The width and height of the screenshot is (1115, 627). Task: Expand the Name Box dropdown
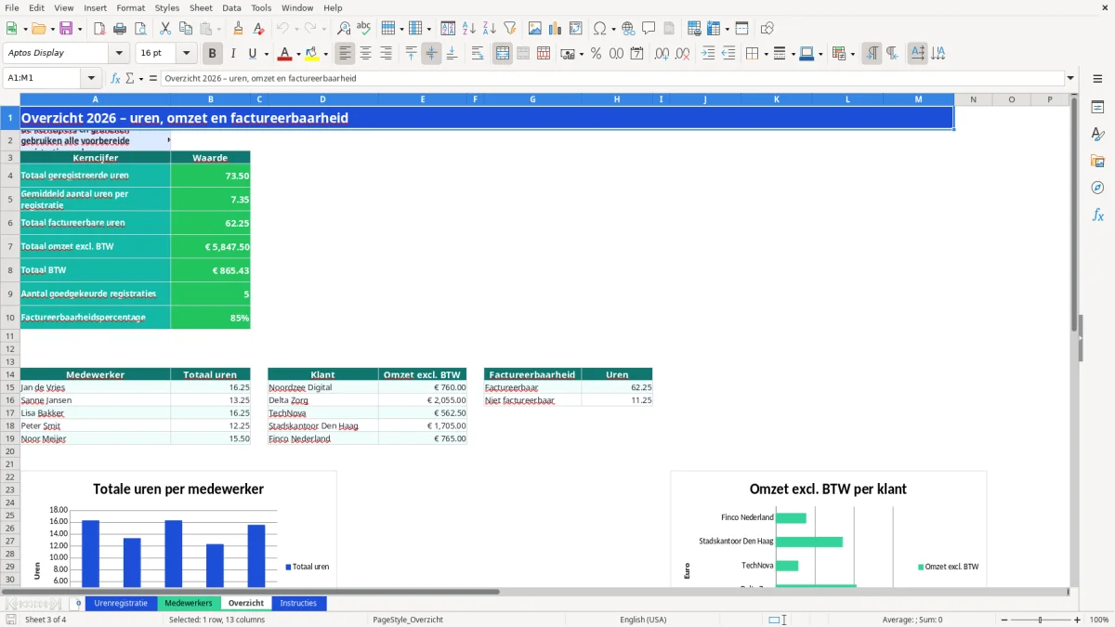coord(91,79)
